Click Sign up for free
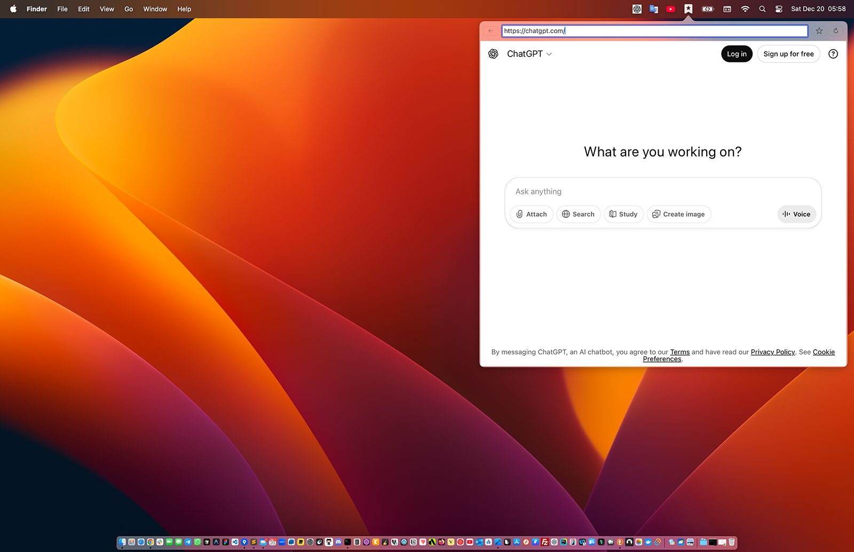Viewport: 854px width, 552px height. pyautogui.click(x=788, y=54)
